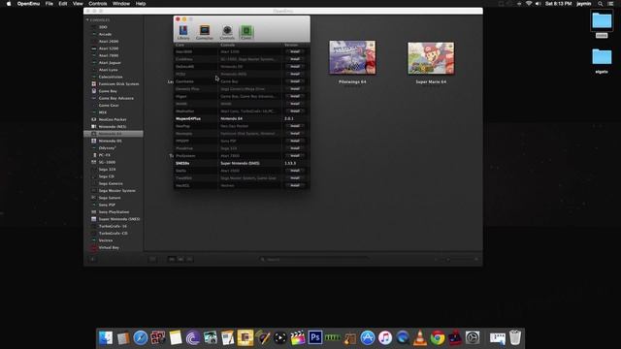
Task: Open Safari from the Dock
Action: [x=140, y=338]
